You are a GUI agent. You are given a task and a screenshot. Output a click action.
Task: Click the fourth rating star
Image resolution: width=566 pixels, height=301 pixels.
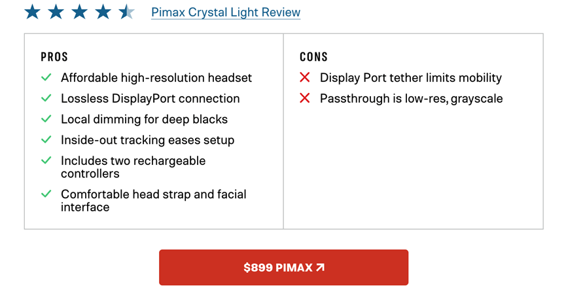click(x=103, y=12)
